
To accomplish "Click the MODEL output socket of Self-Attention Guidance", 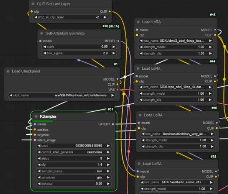I will click(x=119, y=41).
